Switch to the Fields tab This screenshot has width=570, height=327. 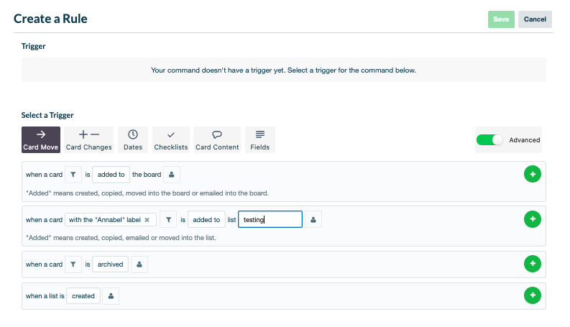coord(260,140)
